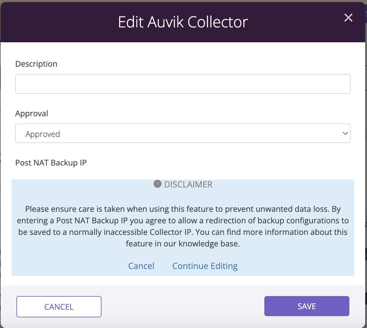Click the dark purple dialog header bar
Viewport: 367px width, 328px height.
[x=183, y=22]
